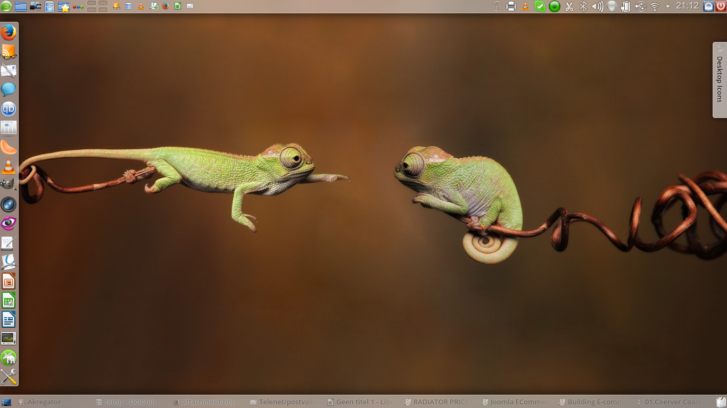
Task: Open VLC media player in the dock
Action: [9, 166]
